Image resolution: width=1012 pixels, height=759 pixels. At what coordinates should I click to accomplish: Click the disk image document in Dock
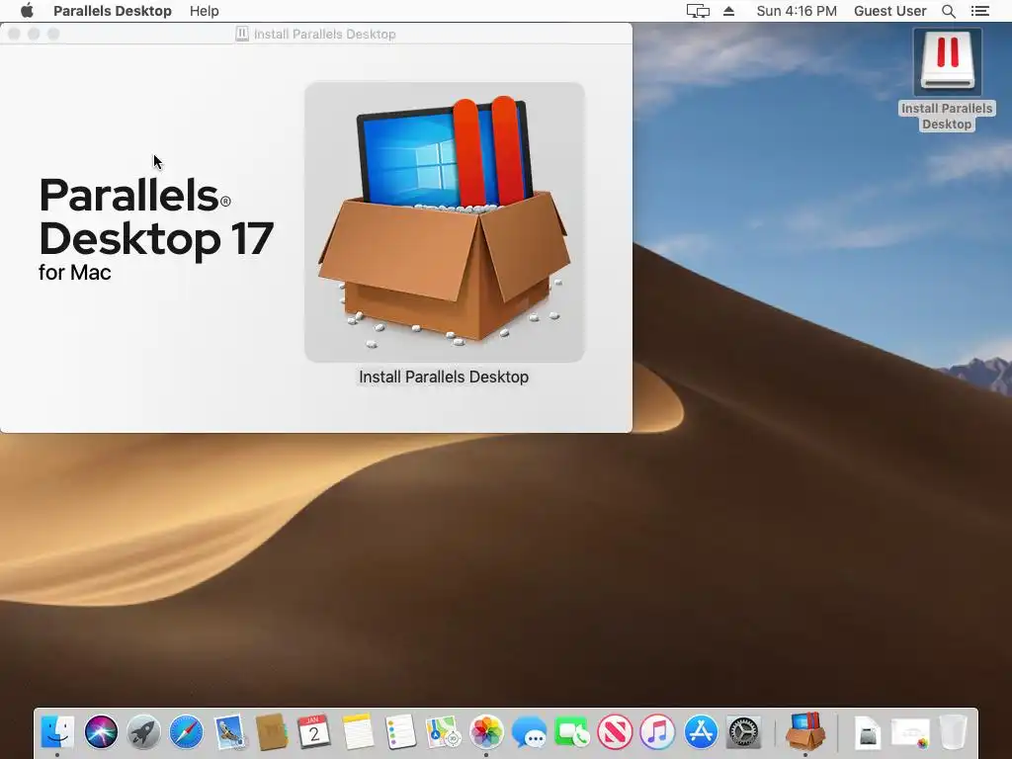[868, 733]
